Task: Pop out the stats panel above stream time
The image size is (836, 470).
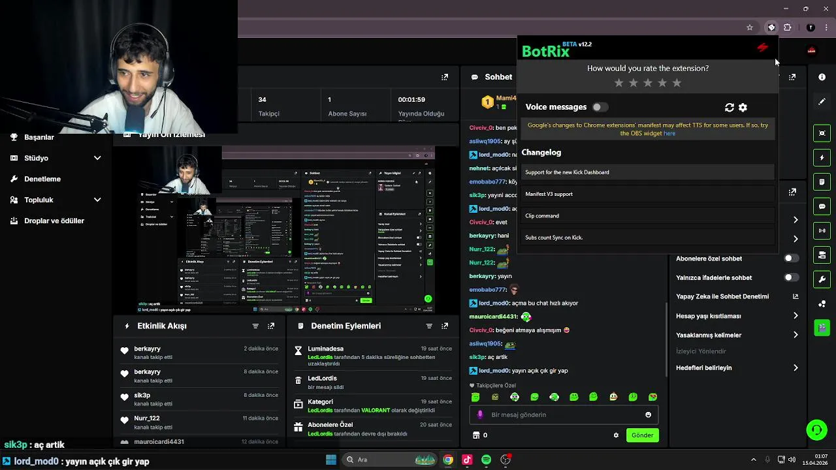Action: [x=445, y=77]
